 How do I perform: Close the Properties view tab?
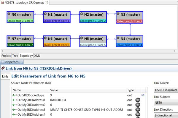tap(21, 62)
